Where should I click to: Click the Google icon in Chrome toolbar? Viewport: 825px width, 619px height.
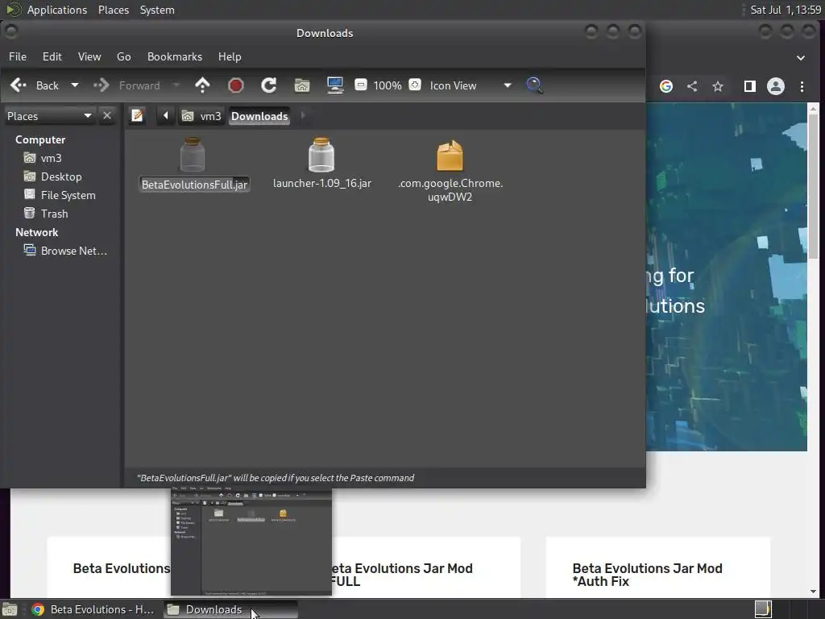pyautogui.click(x=666, y=85)
